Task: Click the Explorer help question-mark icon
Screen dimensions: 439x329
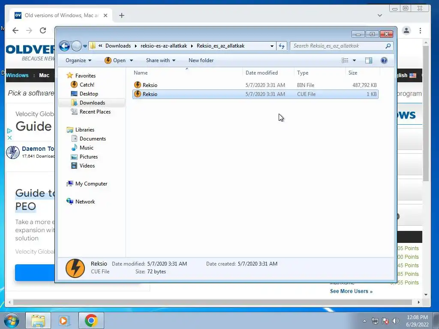Action: [x=384, y=60]
